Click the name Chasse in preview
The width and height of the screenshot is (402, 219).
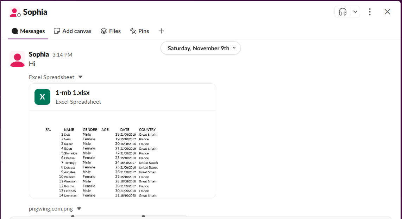pos(69,158)
